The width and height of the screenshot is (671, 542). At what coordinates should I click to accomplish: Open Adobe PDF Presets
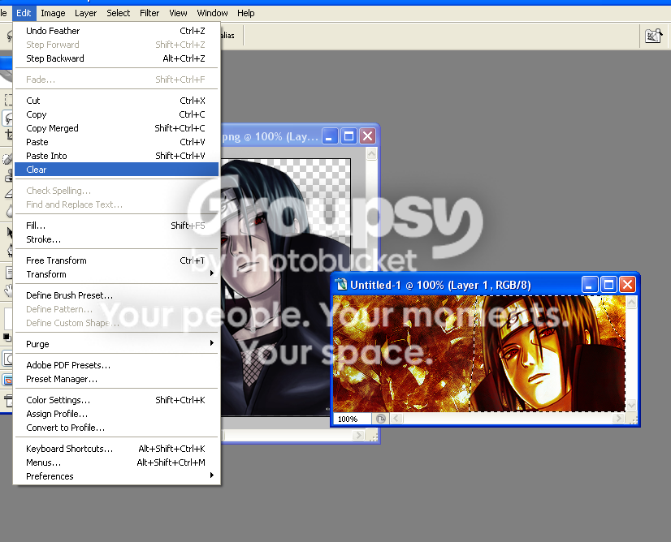click(x=116, y=365)
